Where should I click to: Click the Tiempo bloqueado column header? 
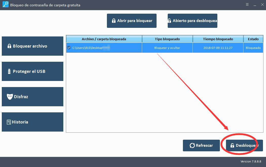click(218, 39)
